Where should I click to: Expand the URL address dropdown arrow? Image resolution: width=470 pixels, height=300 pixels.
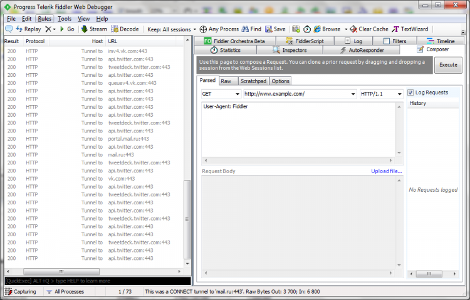pos(353,94)
